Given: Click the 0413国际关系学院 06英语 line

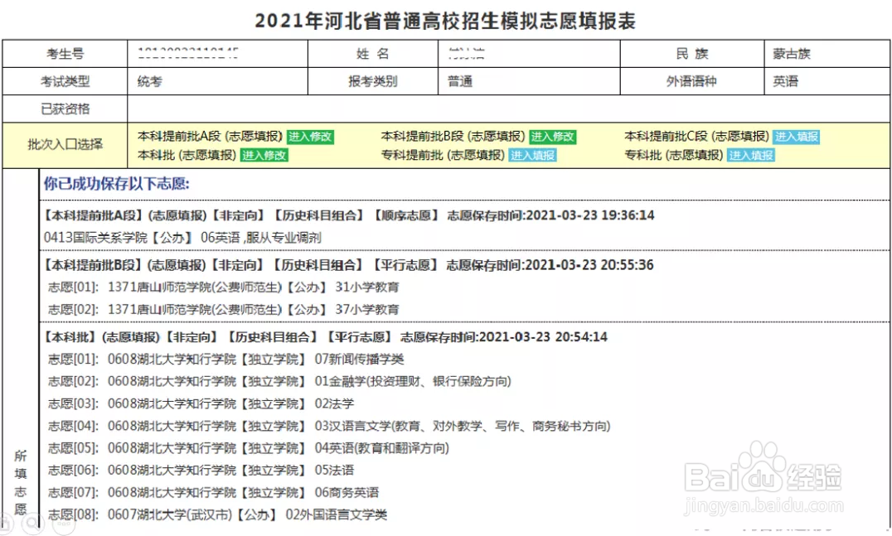Looking at the screenshot, I should (x=182, y=238).
